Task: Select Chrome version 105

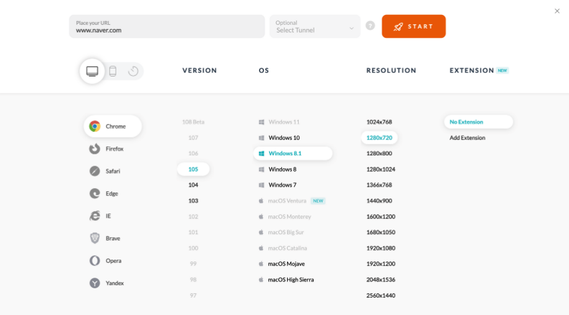Action: [193, 169]
